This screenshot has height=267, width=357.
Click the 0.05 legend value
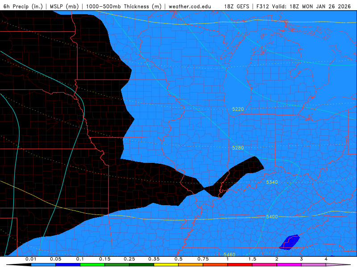pos(55,259)
